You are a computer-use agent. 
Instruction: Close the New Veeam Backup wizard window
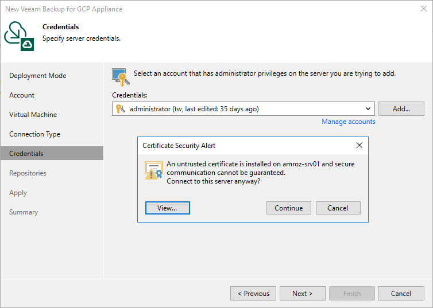pos(424,9)
